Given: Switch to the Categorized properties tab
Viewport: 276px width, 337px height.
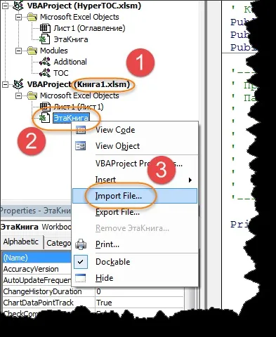Looking at the screenshot, I should pos(58,243).
